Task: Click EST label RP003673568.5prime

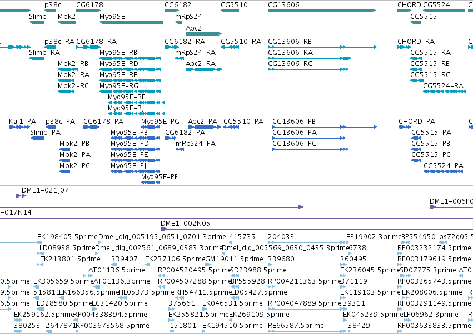Action: click(x=112, y=326)
